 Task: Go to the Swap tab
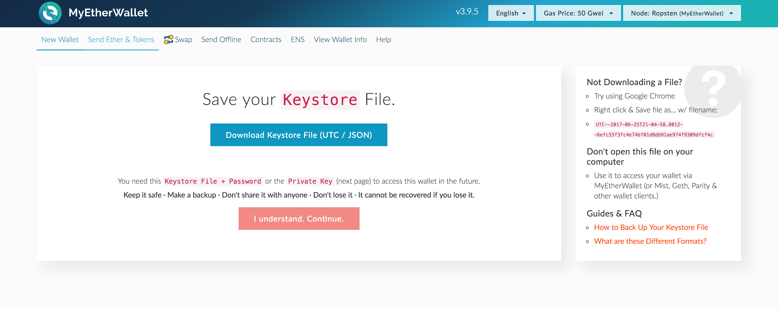(178, 39)
